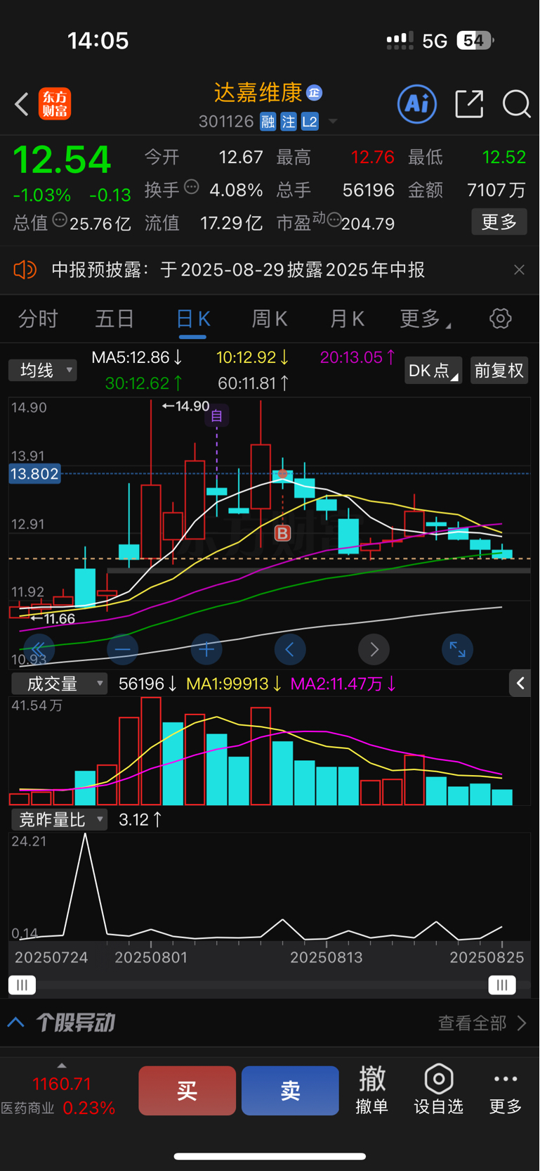Tap the purple 自 marker on chart

coord(217,416)
